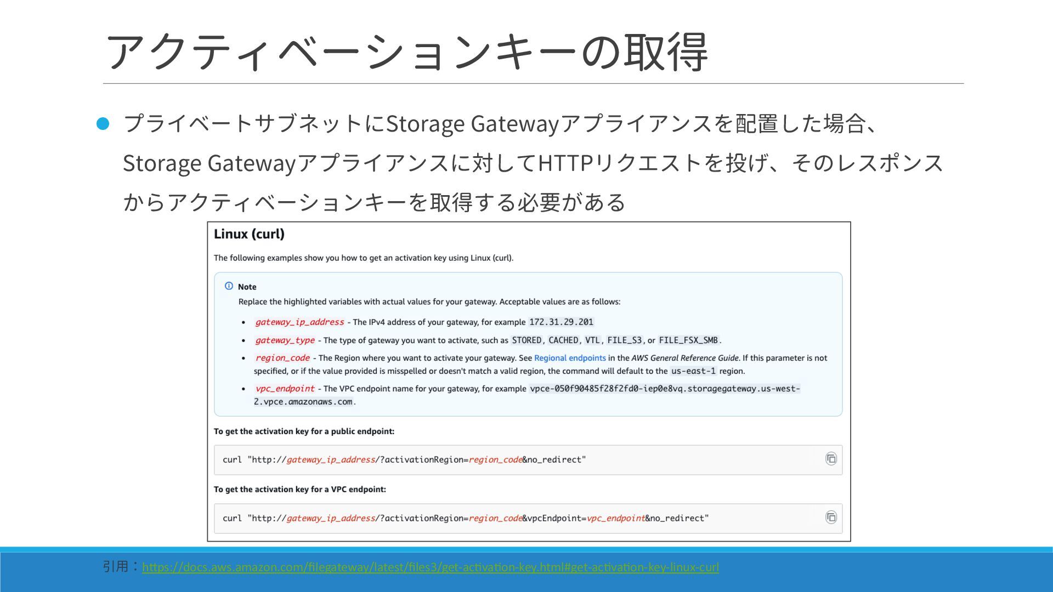Click the us-east-1 default region text

pos(693,371)
